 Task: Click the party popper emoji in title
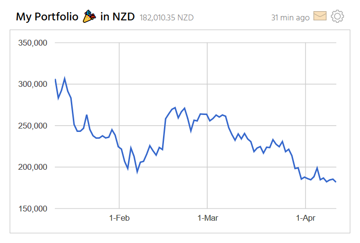[89, 17]
